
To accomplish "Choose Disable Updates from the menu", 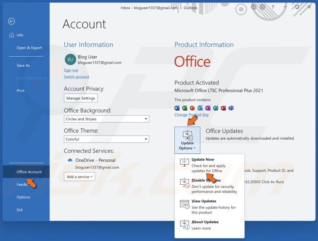I will pos(209,186).
